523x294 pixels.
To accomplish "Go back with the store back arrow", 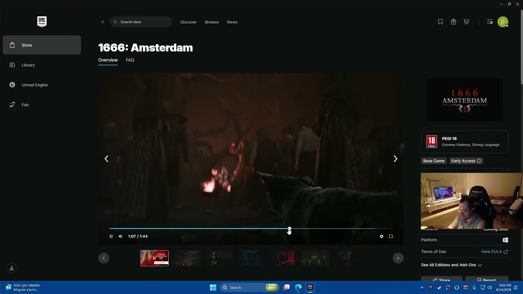I will click(103, 22).
